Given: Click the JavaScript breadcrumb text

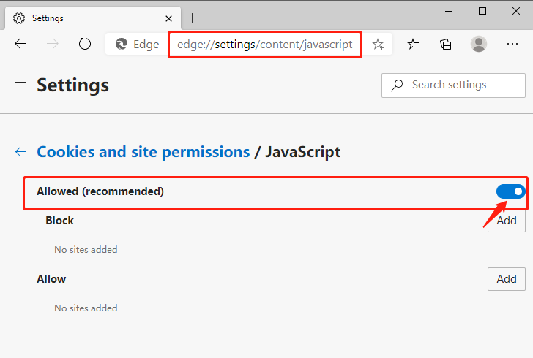Looking at the screenshot, I should [x=303, y=152].
